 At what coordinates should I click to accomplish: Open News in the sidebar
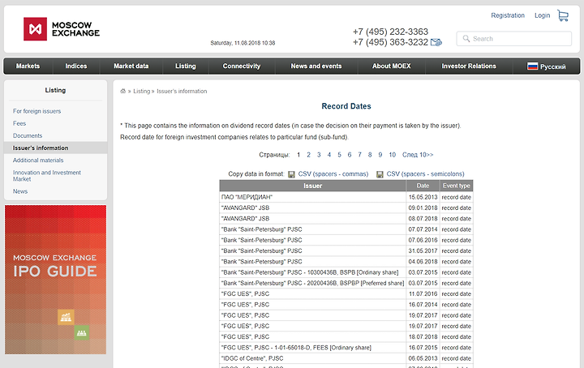pyautogui.click(x=20, y=191)
